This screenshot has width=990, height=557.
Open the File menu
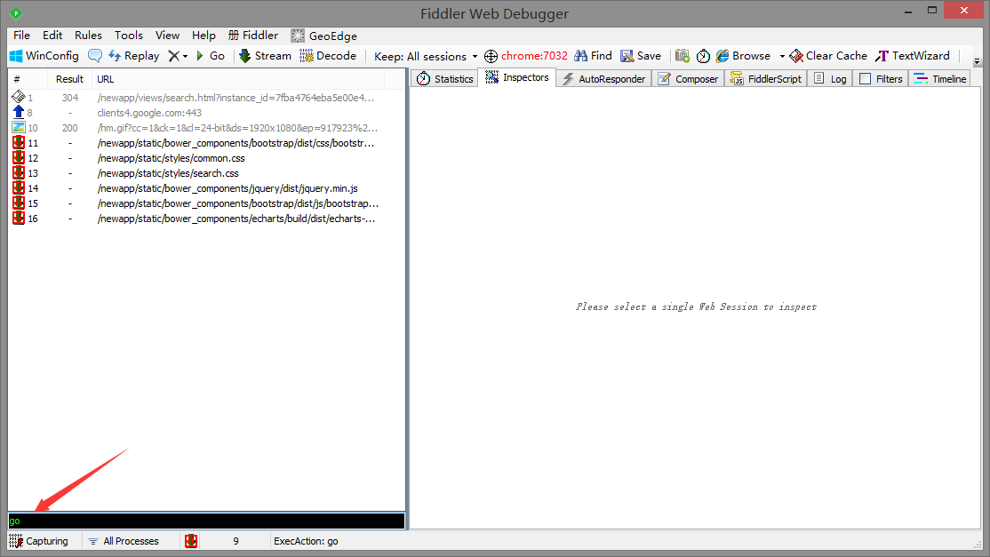[21, 36]
